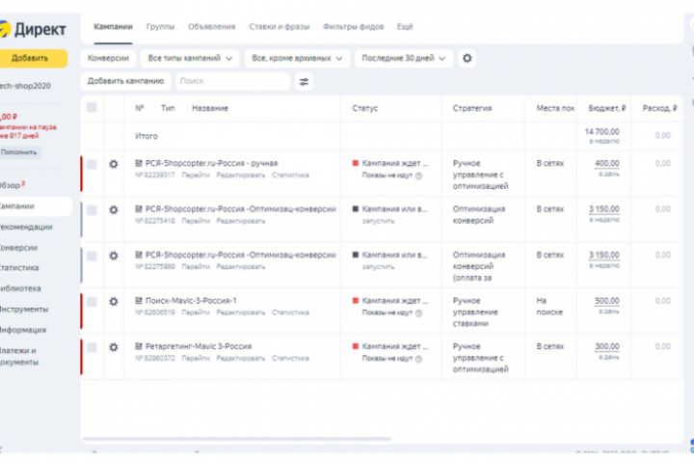Open Рекомендации in sidebar

26,227
